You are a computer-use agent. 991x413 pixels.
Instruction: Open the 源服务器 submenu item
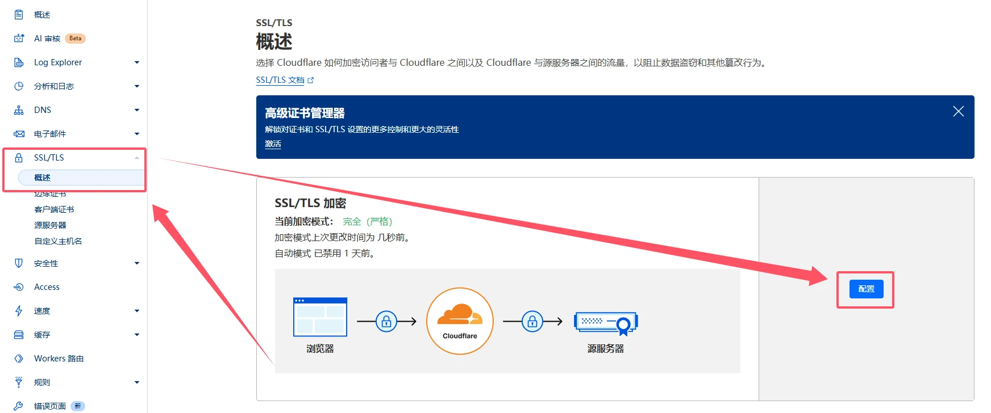50,225
